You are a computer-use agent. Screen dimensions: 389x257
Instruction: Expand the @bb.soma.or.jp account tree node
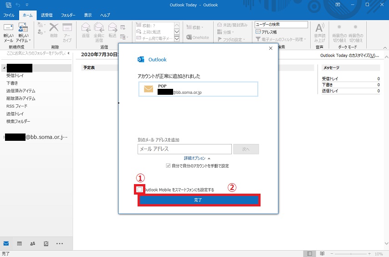coord(4,137)
